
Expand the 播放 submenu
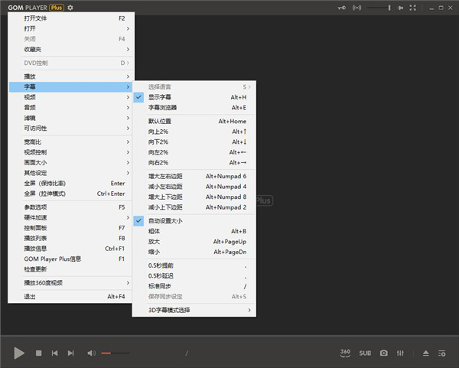[x=71, y=77]
